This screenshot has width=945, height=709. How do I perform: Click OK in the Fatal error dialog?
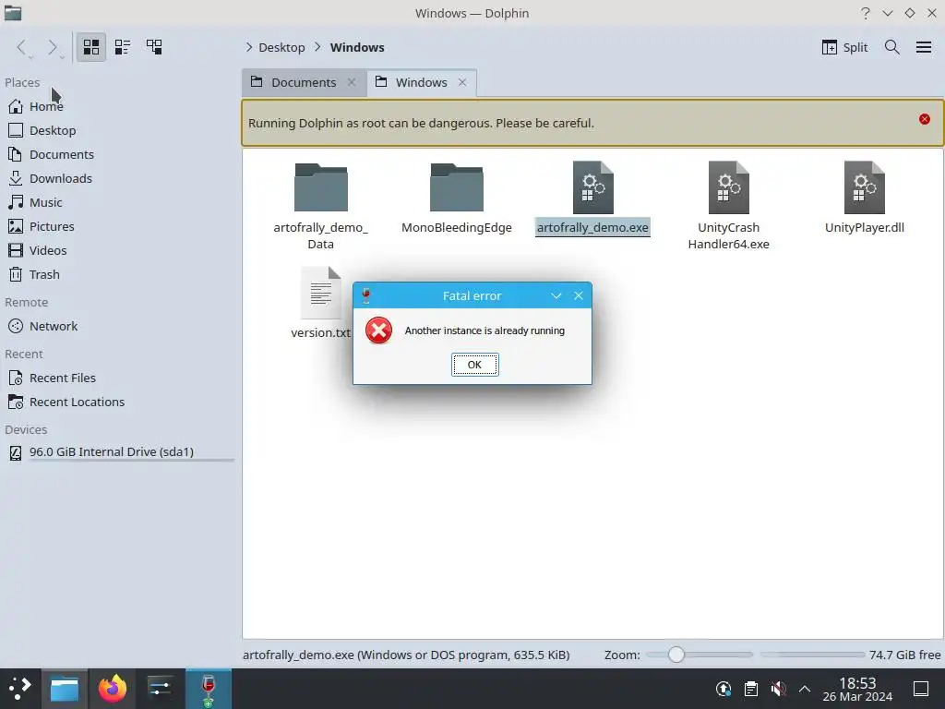coord(475,365)
